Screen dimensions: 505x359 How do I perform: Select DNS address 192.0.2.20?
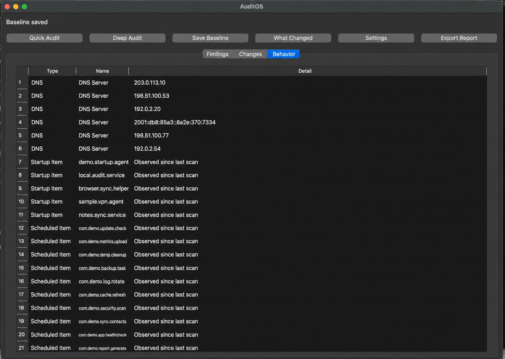[x=147, y=109]
